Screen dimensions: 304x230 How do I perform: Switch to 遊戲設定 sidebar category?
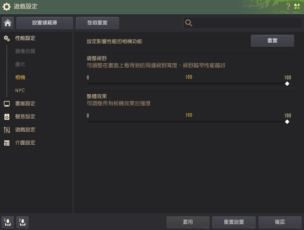[x=25, y=130]
